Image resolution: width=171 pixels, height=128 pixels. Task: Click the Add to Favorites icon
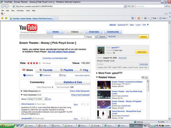6,18
